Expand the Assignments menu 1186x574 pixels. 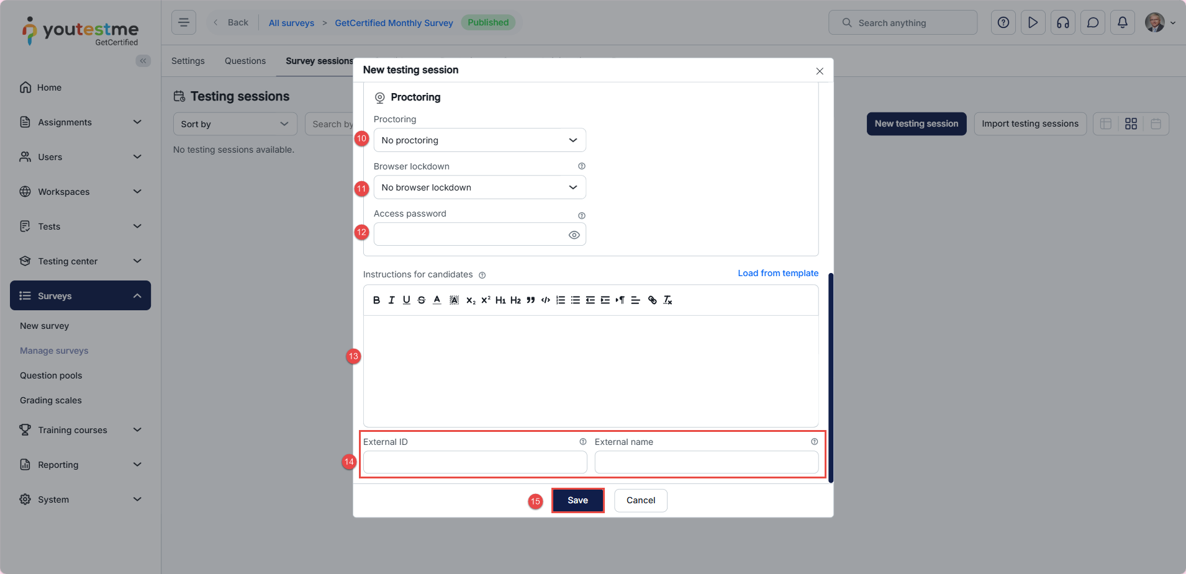coord(81,122)
